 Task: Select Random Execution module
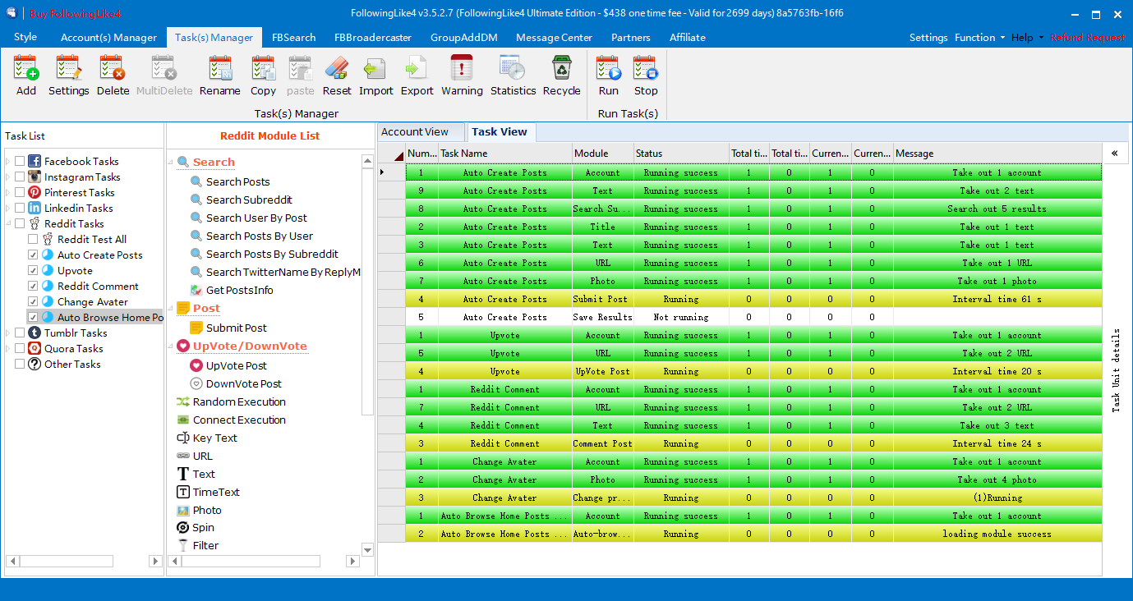(239, 401)
